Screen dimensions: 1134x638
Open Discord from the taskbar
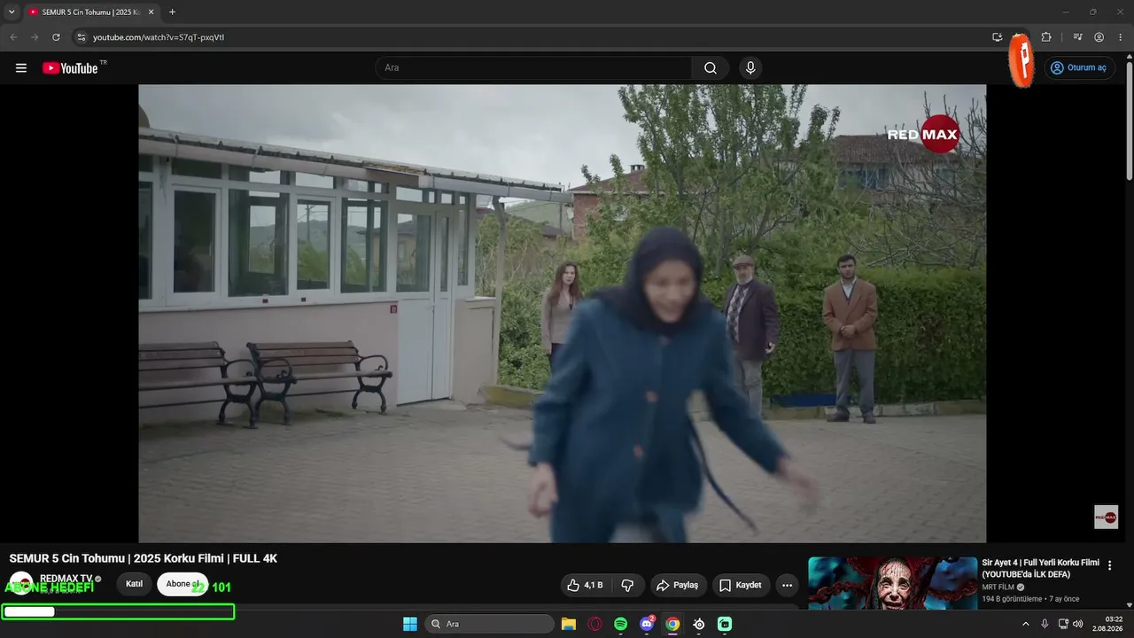tap(647, 624)
